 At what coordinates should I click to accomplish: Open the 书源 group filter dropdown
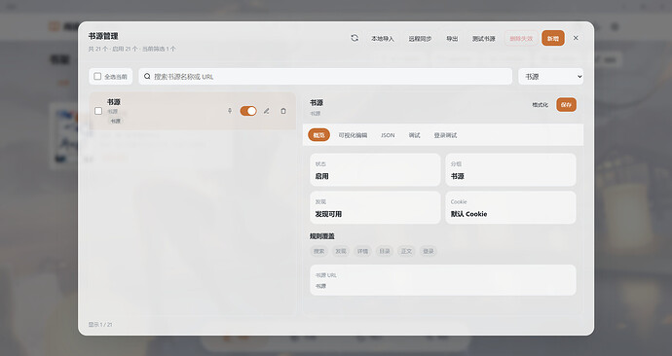pyautogui.click(x=550, y=77)
